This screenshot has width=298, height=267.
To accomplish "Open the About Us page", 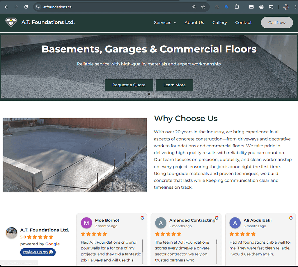I will tap(194, 22).
